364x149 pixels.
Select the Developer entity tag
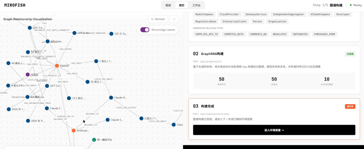(343, 14)
